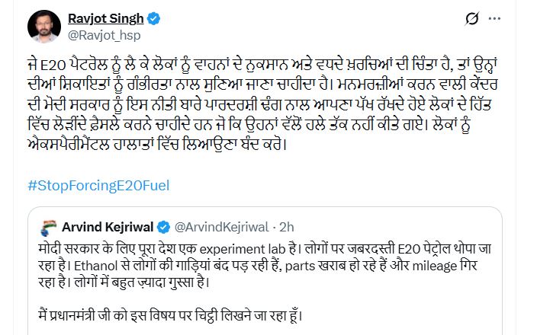Click empty space between hashtag and quoted card
Screen dimensions: 537x335
tap(265, 200)
